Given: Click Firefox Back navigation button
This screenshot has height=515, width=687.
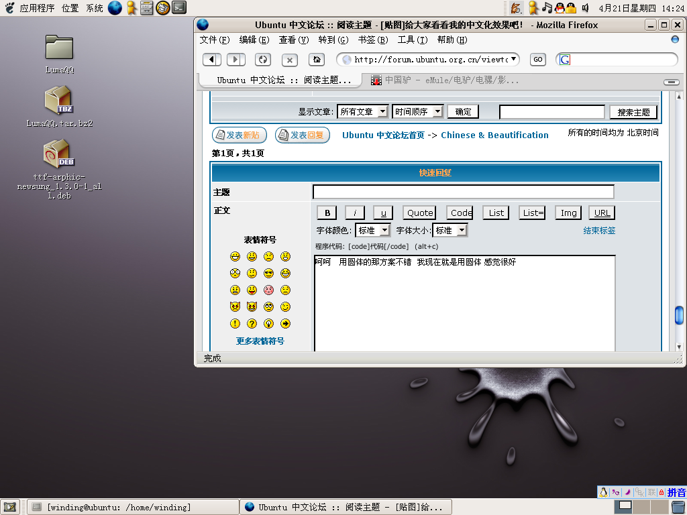Looking at the screenshot, I should (x=211, y=60).
